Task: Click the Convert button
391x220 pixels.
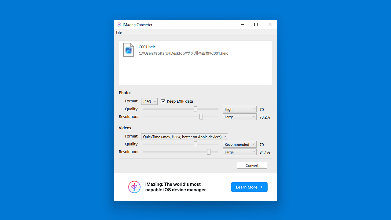Action: (252, 165)
